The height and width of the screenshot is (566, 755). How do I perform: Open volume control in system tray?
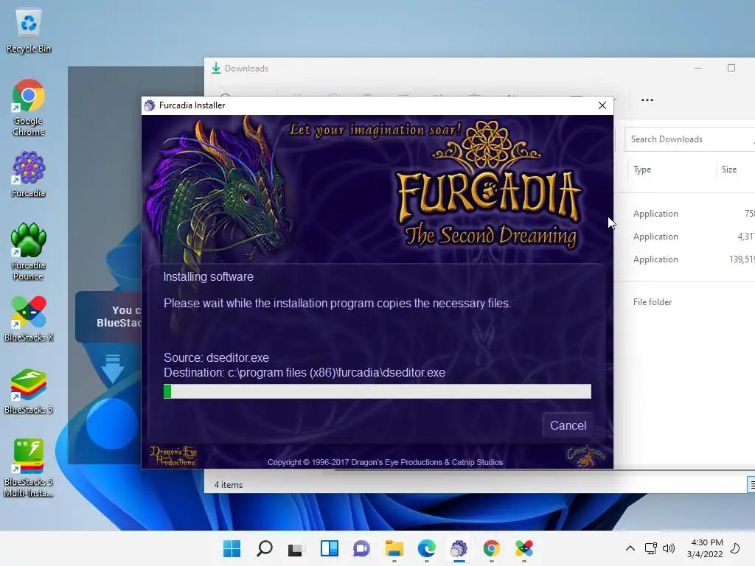(668, 548)
